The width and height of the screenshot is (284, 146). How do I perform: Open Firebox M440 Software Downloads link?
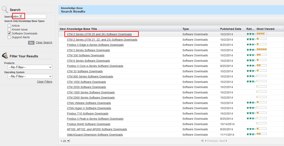(x=89, y=124)
